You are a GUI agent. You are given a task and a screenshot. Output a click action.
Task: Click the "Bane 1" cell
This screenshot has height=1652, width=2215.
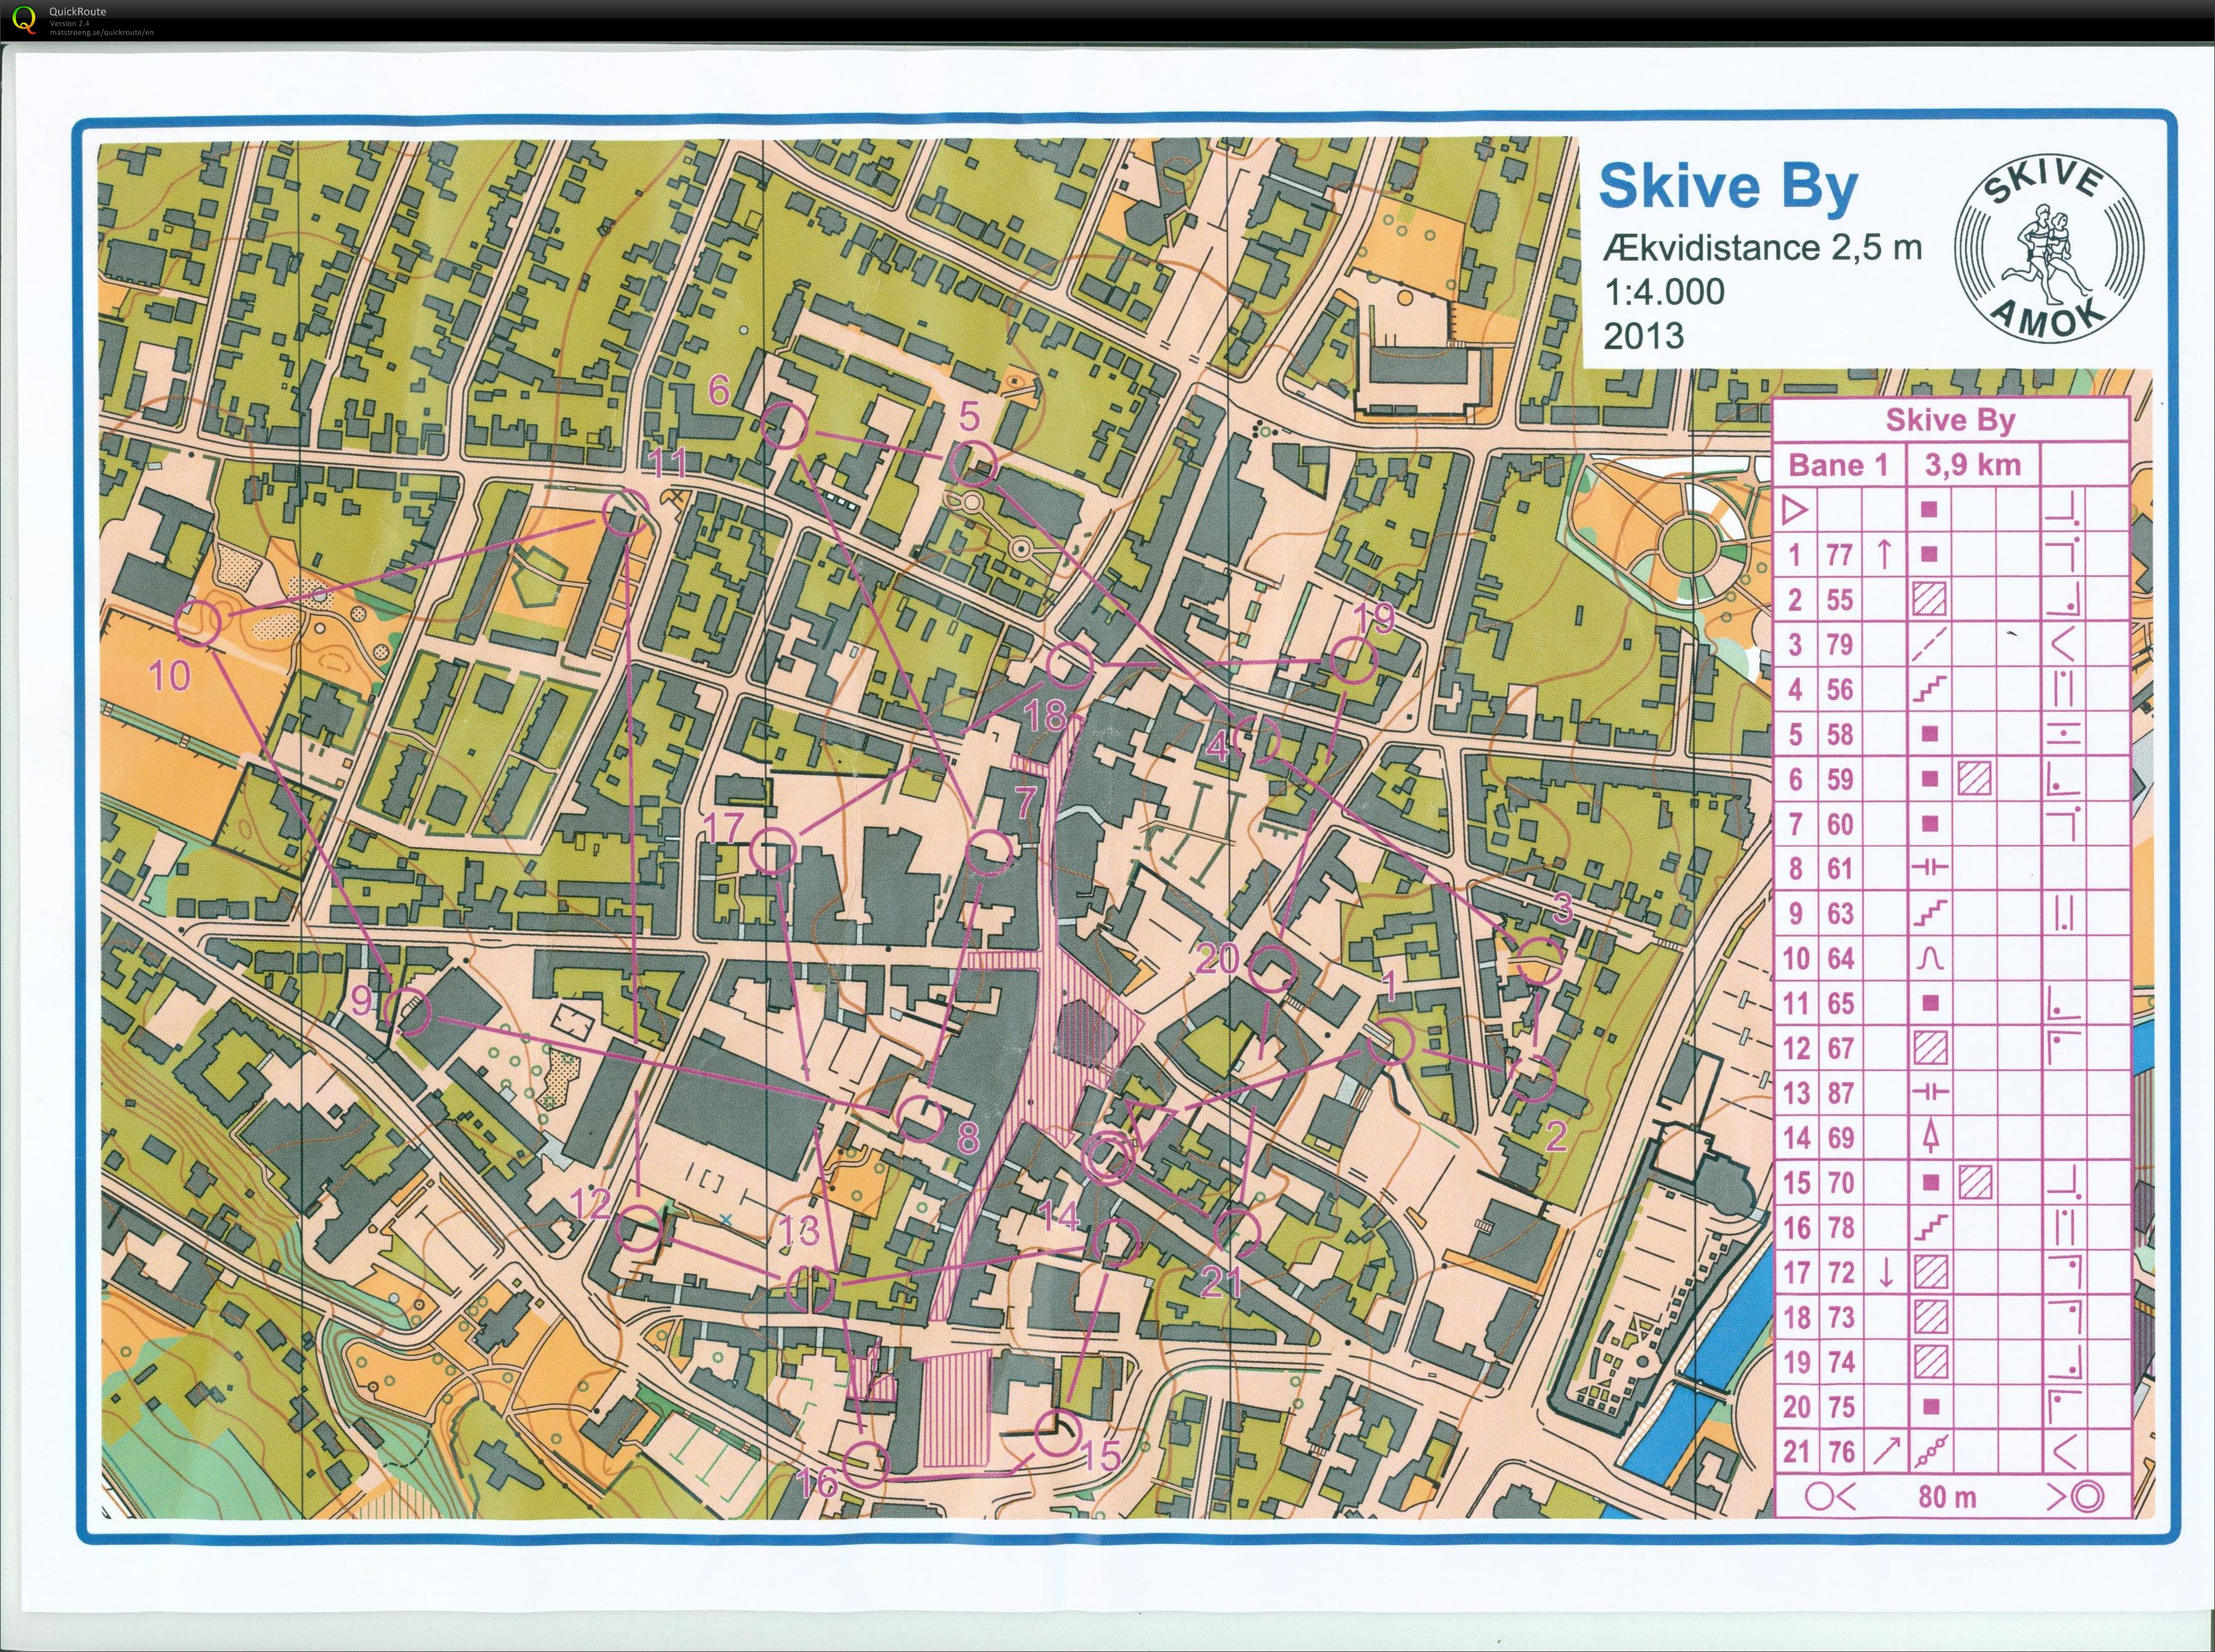[x=1838, y=465]
